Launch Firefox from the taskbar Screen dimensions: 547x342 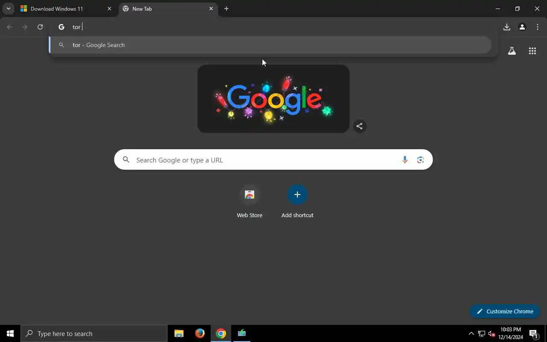tap(200, 333)
